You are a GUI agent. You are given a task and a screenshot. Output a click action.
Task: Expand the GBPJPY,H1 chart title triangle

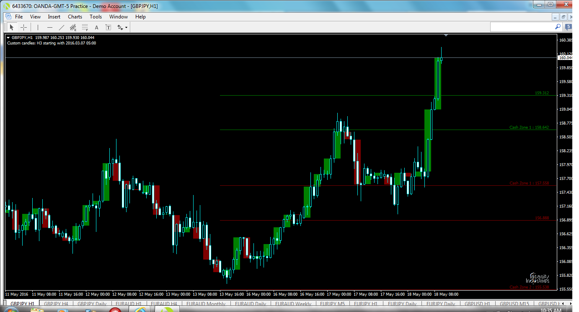pos(8,38)
